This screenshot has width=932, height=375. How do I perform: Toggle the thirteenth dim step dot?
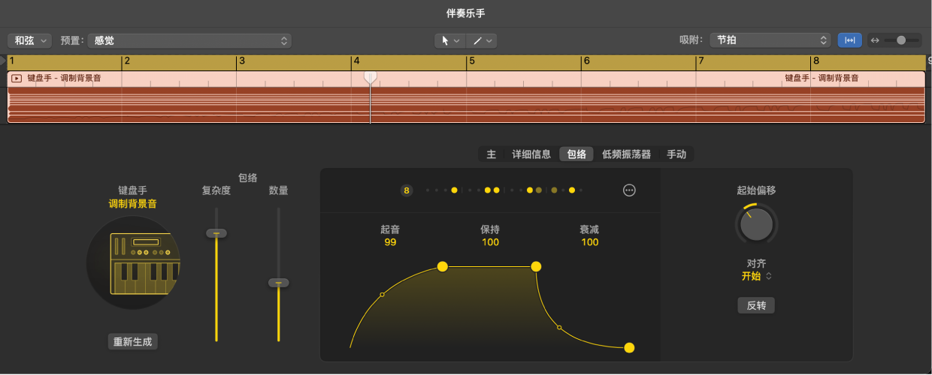point(554,190)
